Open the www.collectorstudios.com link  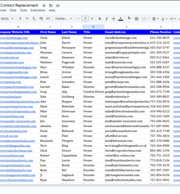click(x=17, y=180)
